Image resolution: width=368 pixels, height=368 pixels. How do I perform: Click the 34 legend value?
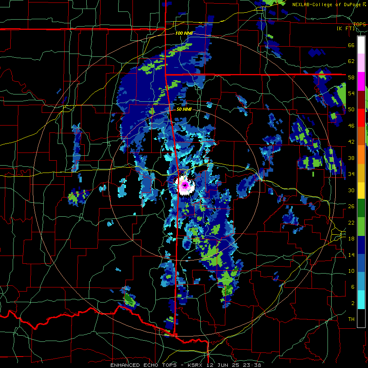351,174
